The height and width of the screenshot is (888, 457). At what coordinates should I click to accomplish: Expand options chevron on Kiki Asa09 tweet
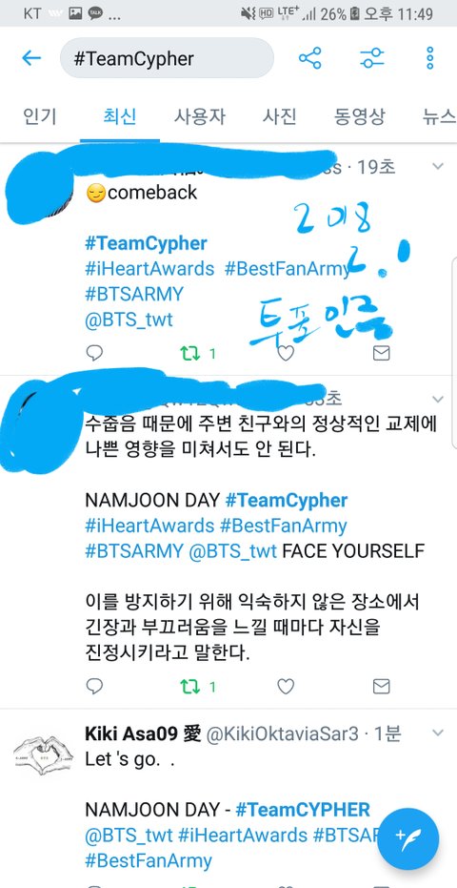pos(438,733)
